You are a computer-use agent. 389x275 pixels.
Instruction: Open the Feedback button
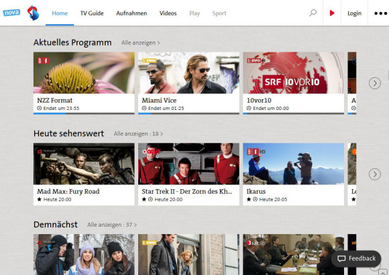tap(356, 259)
